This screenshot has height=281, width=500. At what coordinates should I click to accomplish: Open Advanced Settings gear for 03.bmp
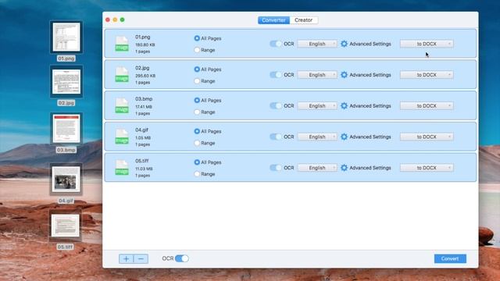344,105
